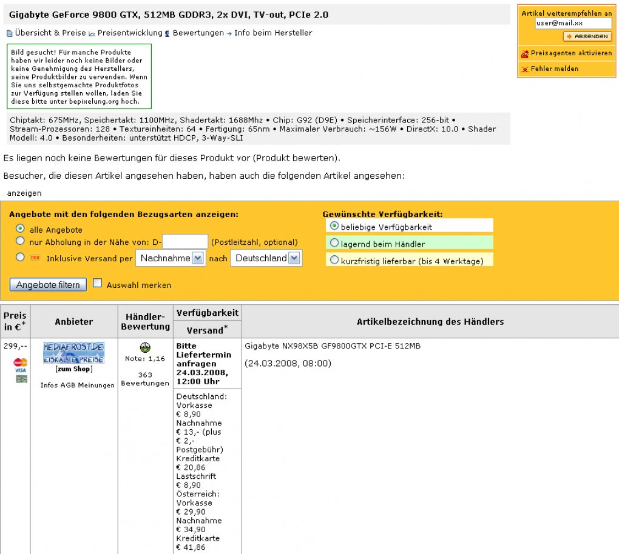This screenshot has height=554, width=619.
Task: Click the Verfügbarkeit column header
Action: tap(208, 313)
